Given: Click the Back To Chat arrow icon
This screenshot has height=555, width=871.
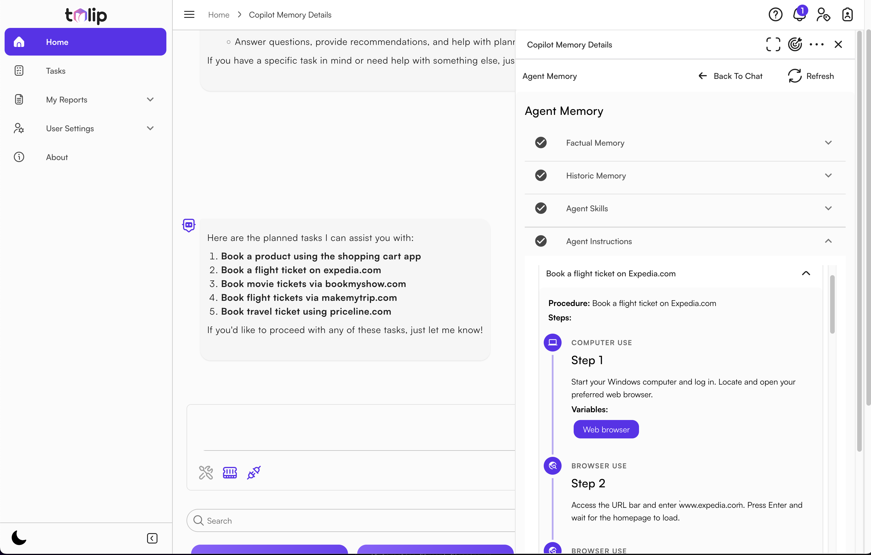Looking at the screenshot, I should tap(702, 76).
